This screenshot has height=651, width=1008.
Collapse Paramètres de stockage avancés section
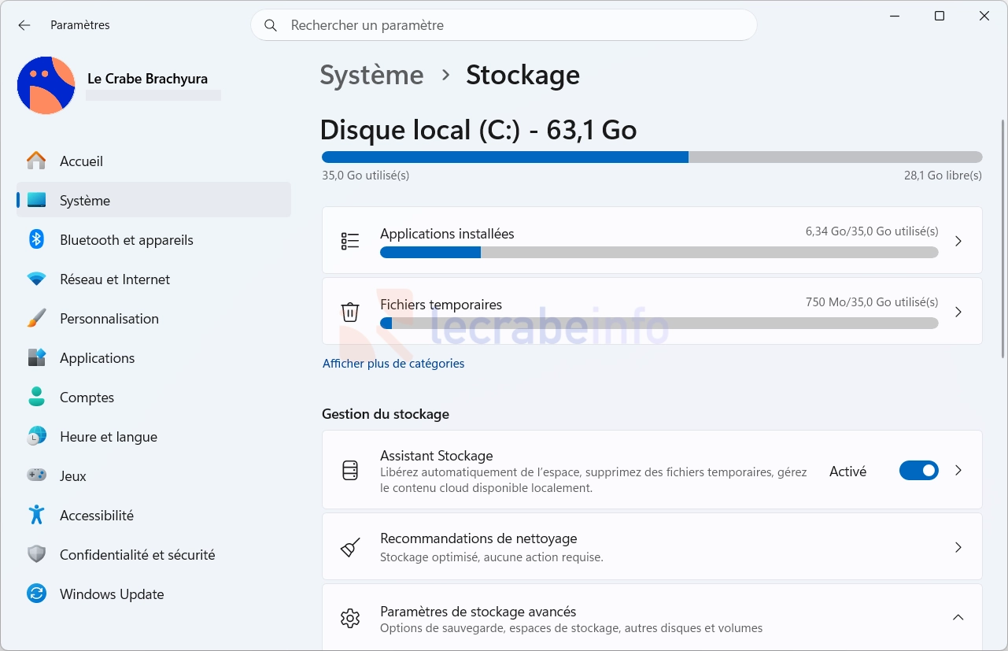(x=958, y=618)
